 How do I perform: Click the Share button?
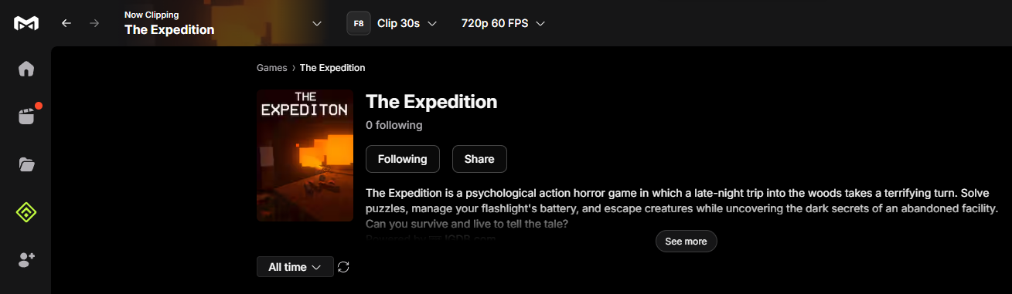point(479,159)
